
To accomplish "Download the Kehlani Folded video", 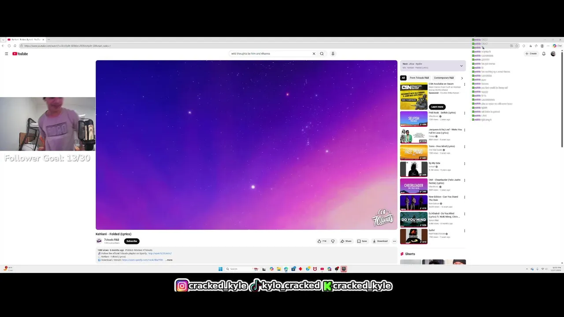I will point(380,241).
